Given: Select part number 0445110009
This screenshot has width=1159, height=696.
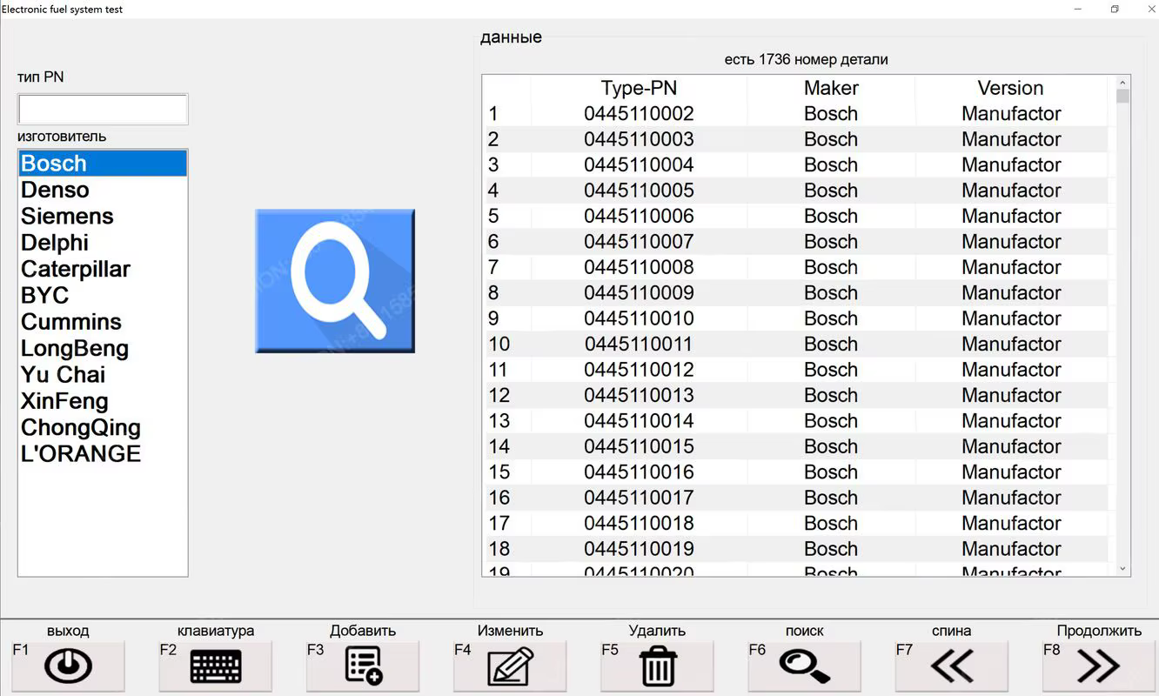Looking at the screenshot, I should pos(639,293).
